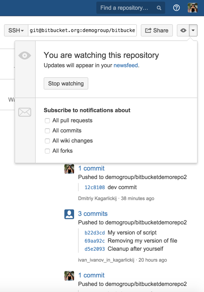Check the All commits subscription option

point(47,131)
